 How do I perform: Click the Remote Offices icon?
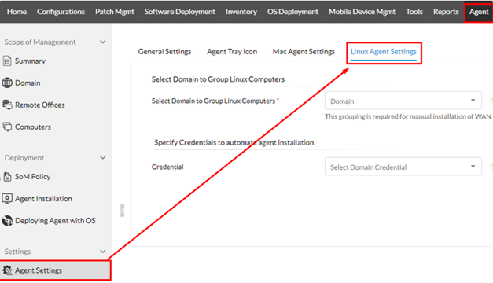tap(7, 105)
